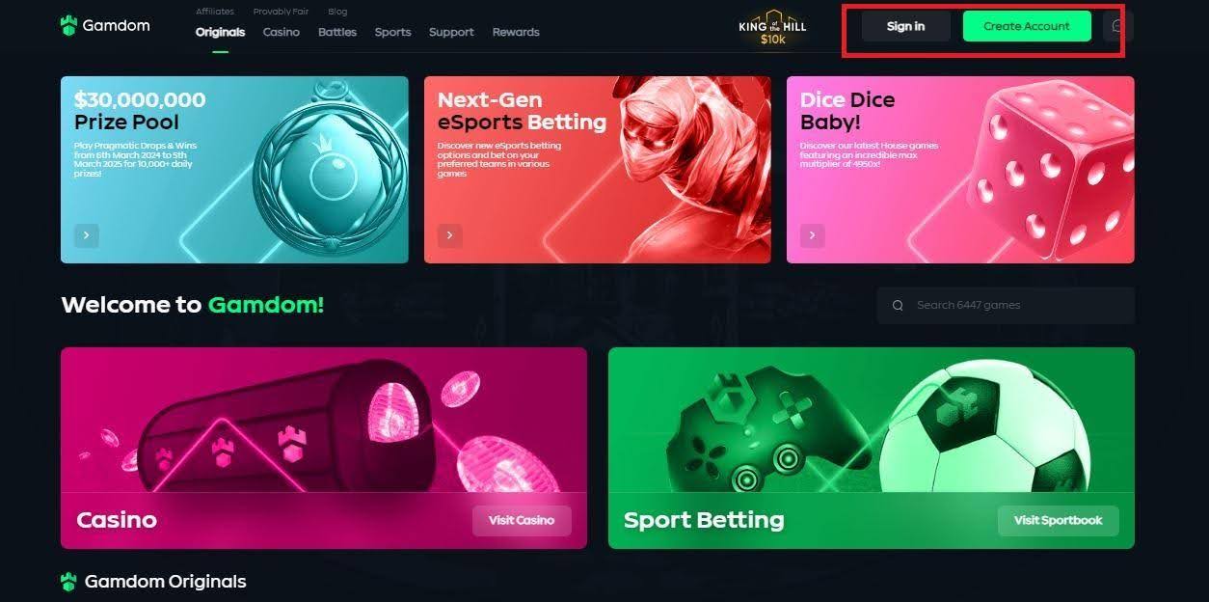Open the Casino menu item
The height and width of the screenshot is (602, 1209).
tap(282, 32)
